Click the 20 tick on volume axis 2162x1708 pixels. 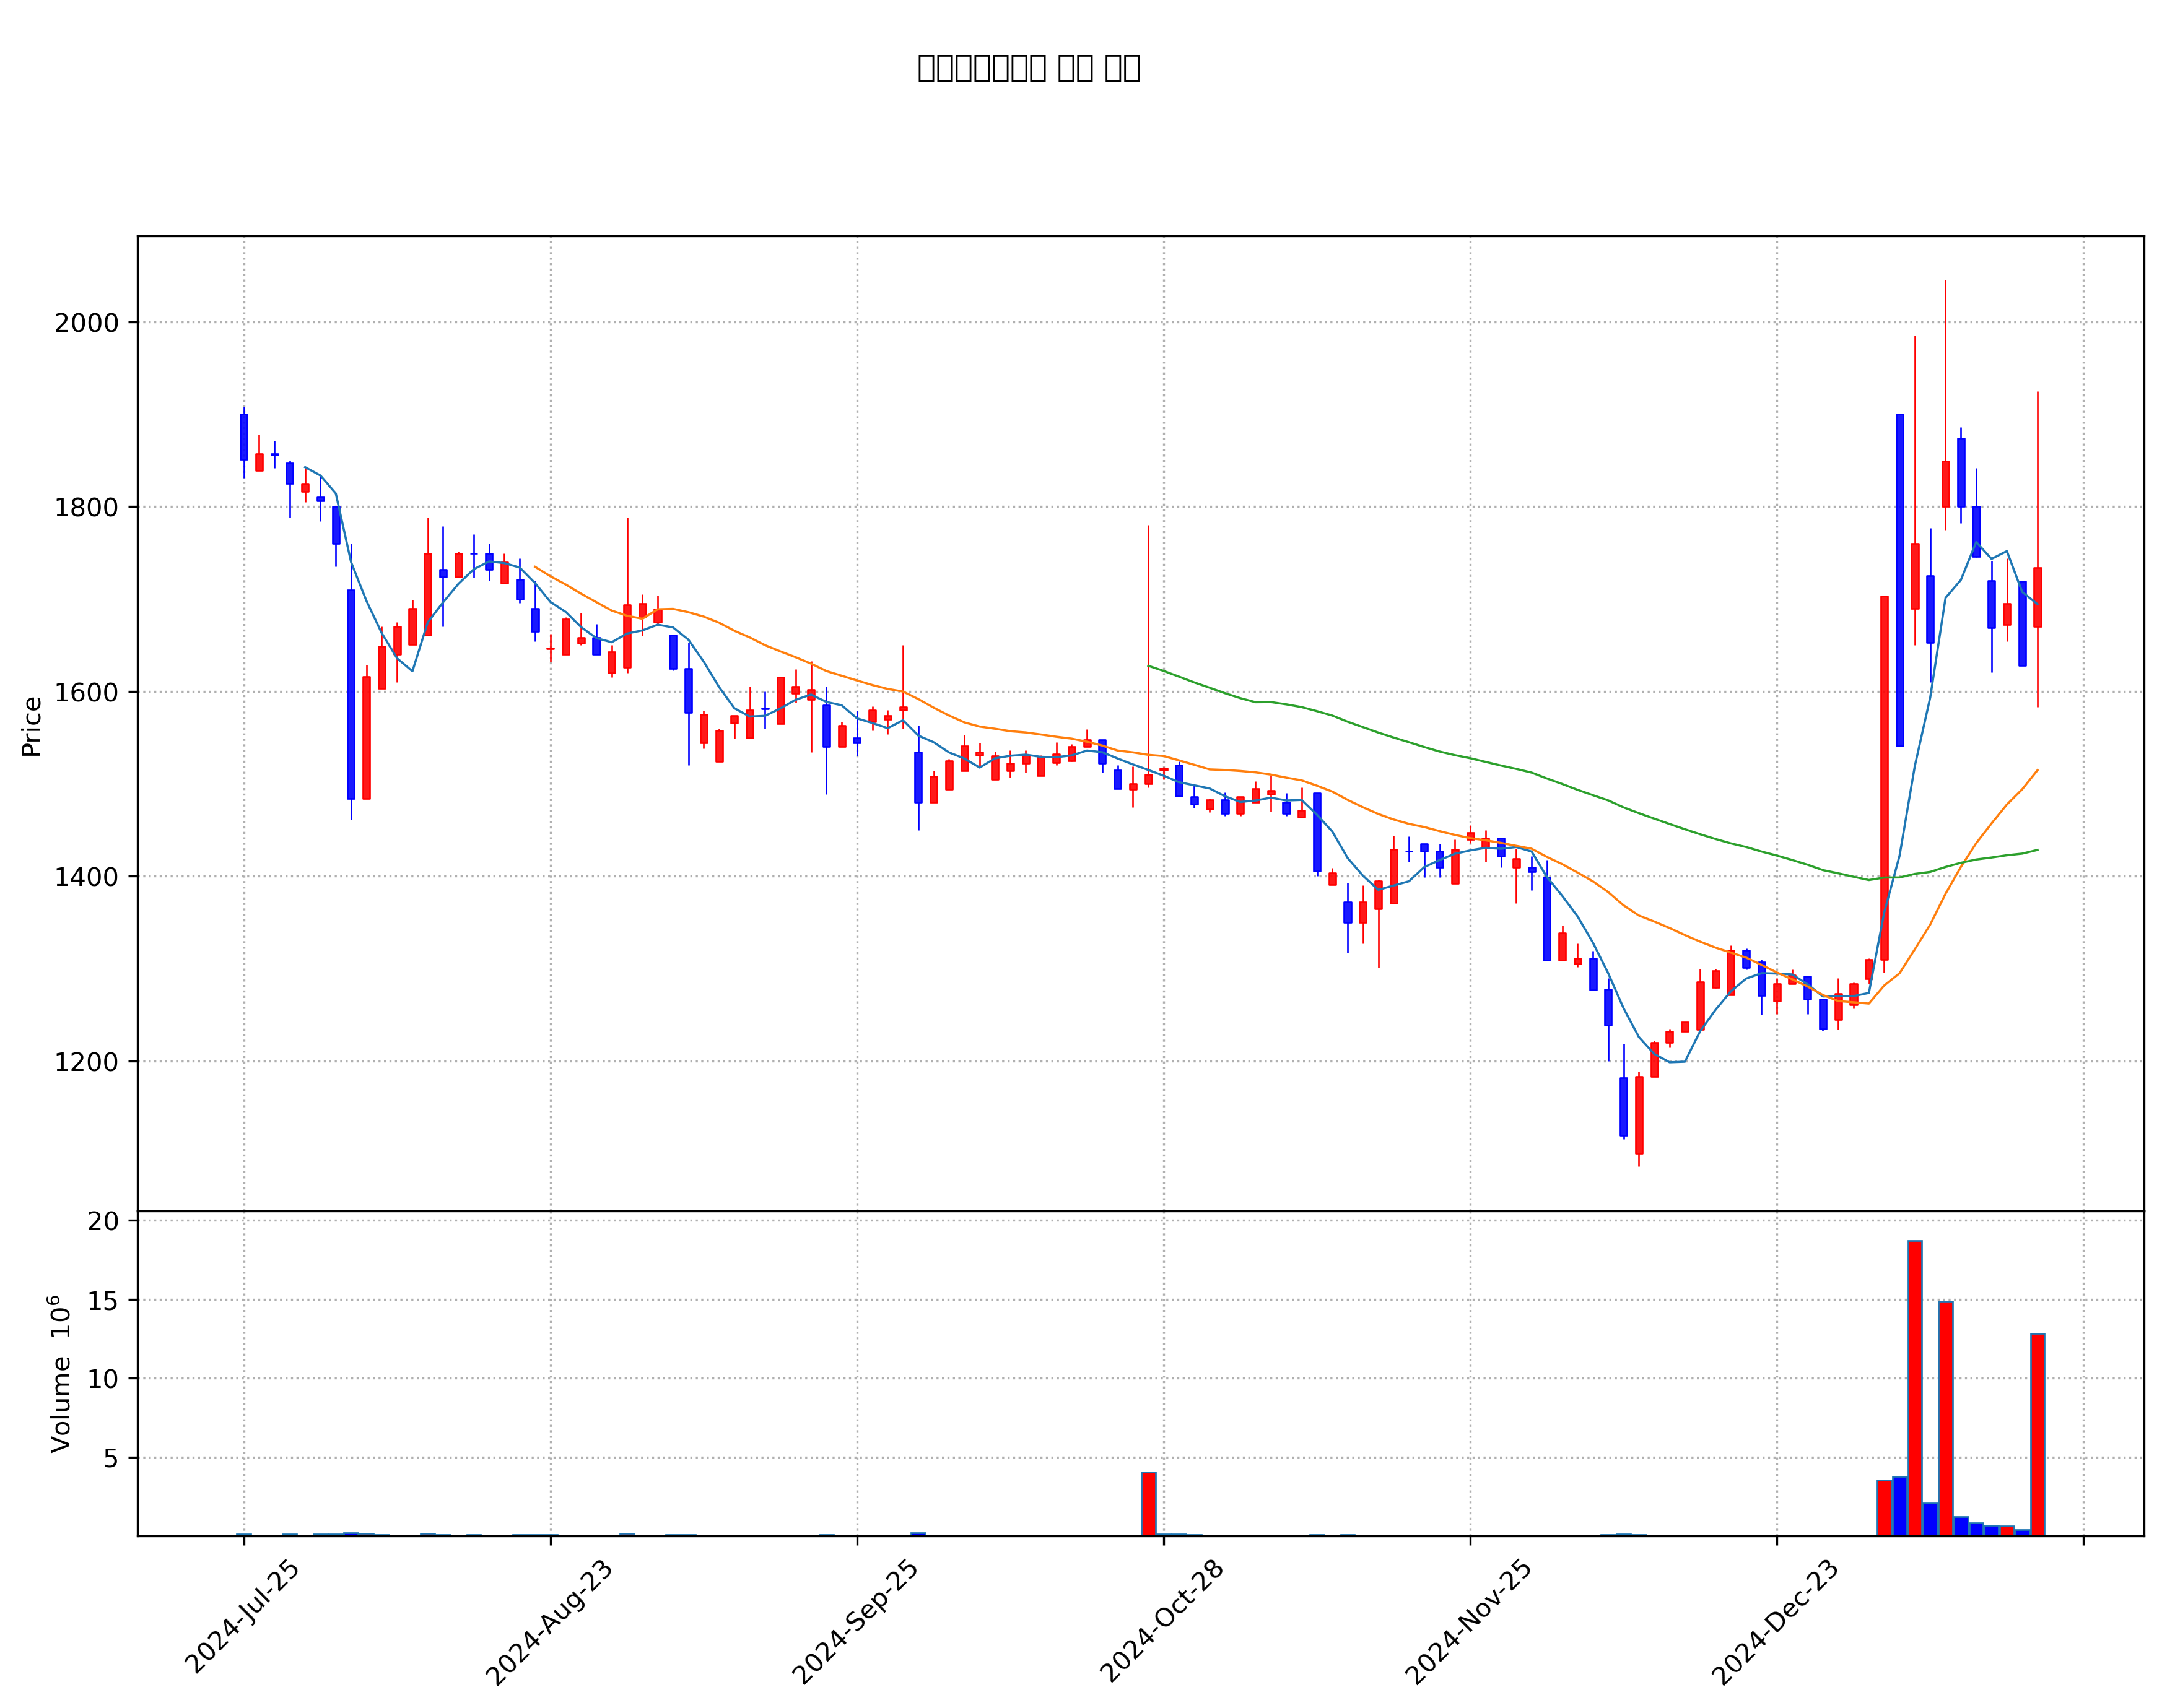point(103,1222)
